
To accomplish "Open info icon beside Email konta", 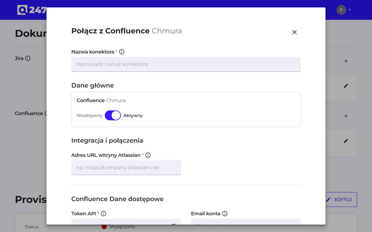I will click(x=225, y=214).
